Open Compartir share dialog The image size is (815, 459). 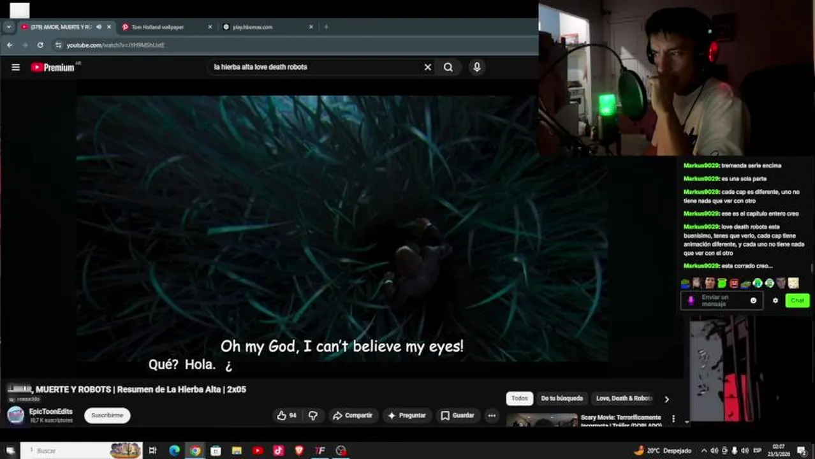pos(352,416)
